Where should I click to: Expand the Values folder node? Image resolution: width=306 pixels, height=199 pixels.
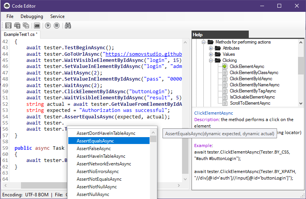coord(211,54)
